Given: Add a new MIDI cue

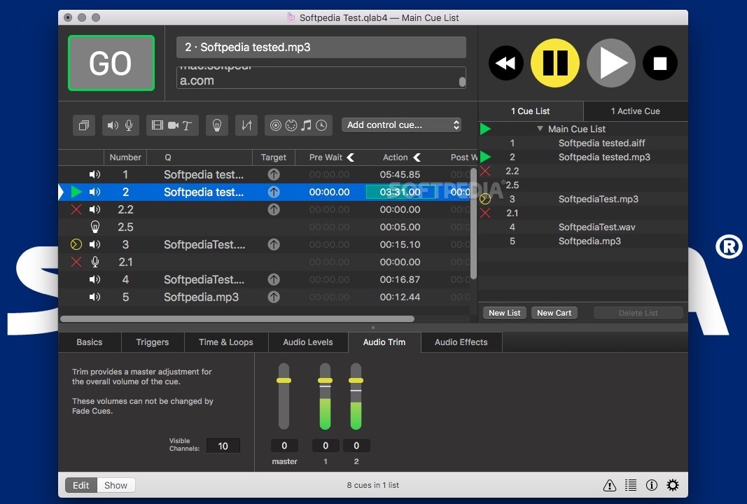Looking at the screenshot, I should click(x=291, y=125).
